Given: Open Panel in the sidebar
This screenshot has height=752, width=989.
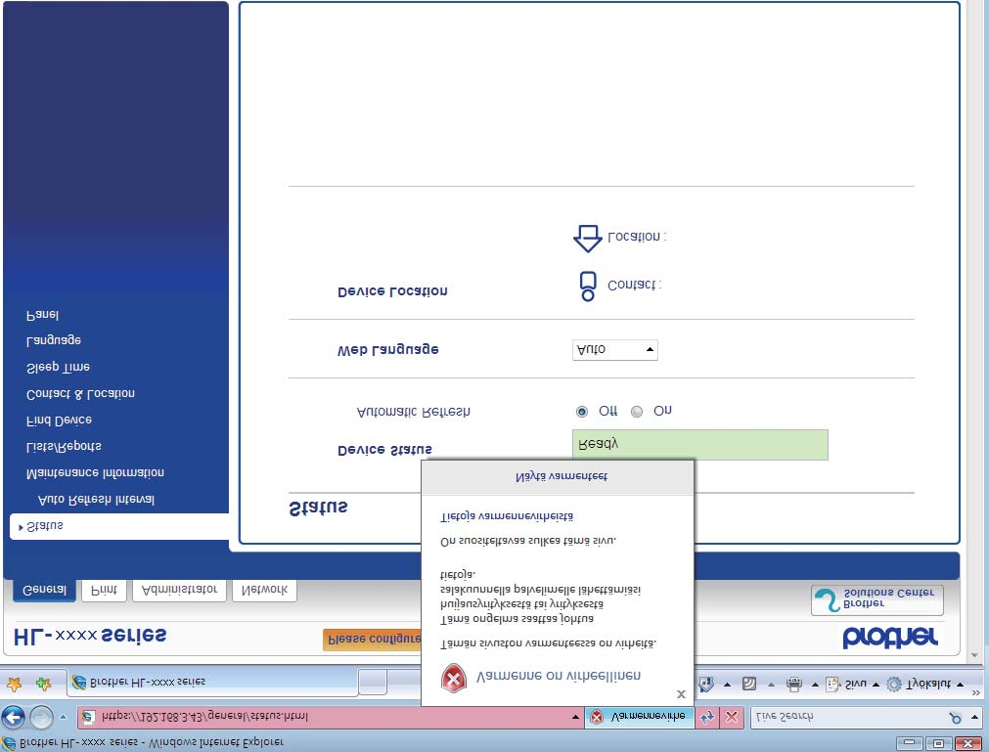Looking at the screenshot, I should (42, 314).
